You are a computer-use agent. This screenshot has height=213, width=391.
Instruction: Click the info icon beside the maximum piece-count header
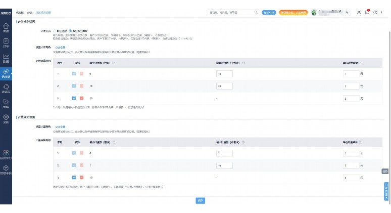pyautogui.click(x=243, y=63)
